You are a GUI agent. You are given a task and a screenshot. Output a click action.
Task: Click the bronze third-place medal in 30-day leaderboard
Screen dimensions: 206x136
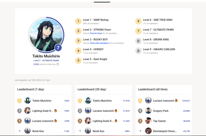coord(80,121)
